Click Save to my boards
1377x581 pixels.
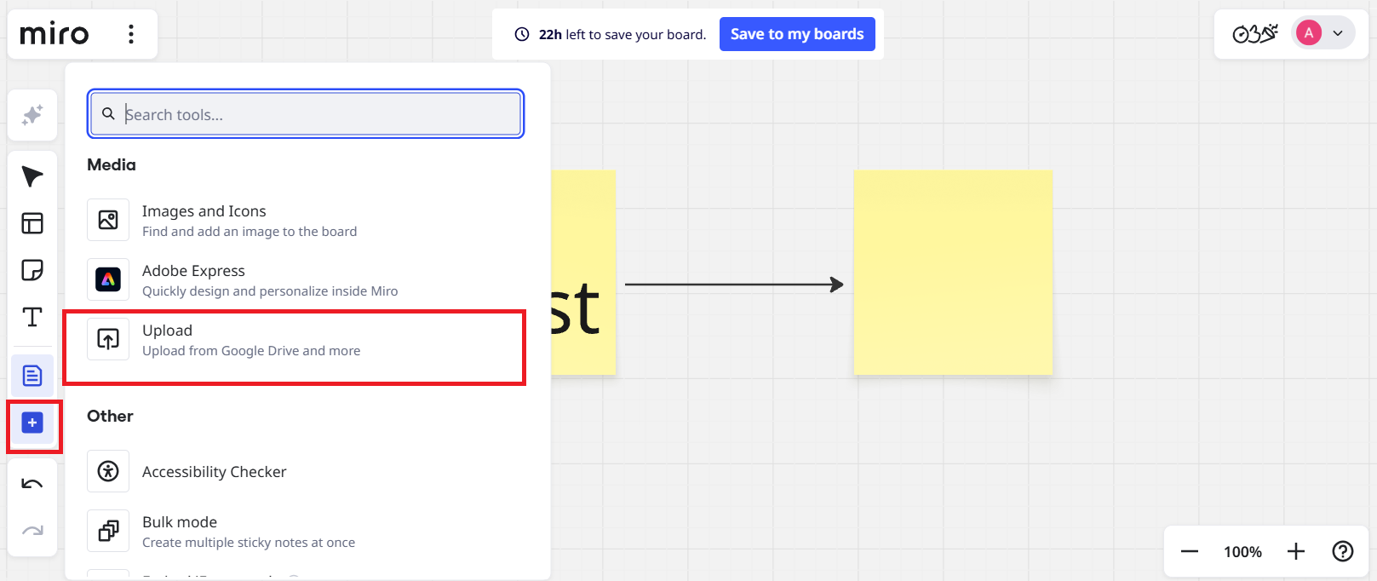tap(797, 33)
